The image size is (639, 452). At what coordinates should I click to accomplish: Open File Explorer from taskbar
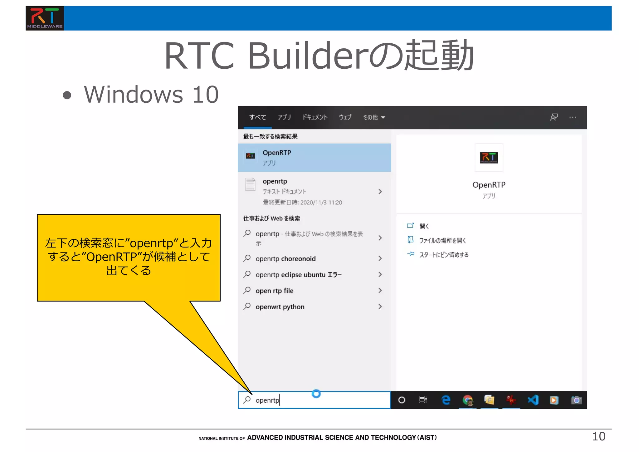(x=489, y=400)
